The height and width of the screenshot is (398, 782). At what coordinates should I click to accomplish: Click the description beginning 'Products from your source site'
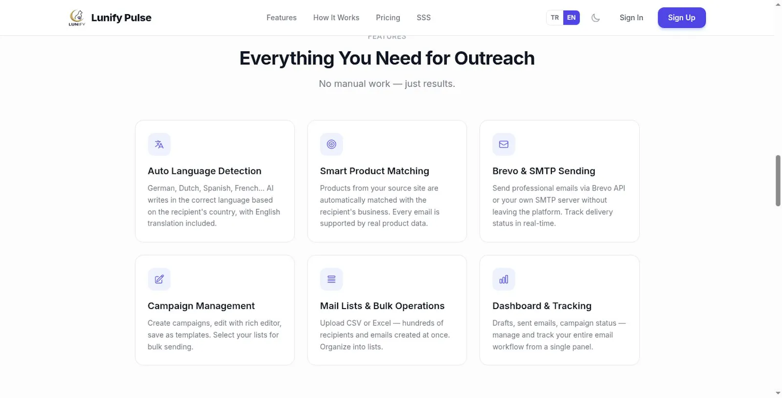pos(380,206)
